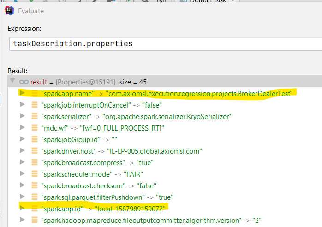Click field icon of spark.sql.parquet.filterPushdown row
The image size is (322, 227).
[x=35, y=197]
